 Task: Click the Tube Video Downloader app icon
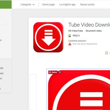click(x=48, y=37)
